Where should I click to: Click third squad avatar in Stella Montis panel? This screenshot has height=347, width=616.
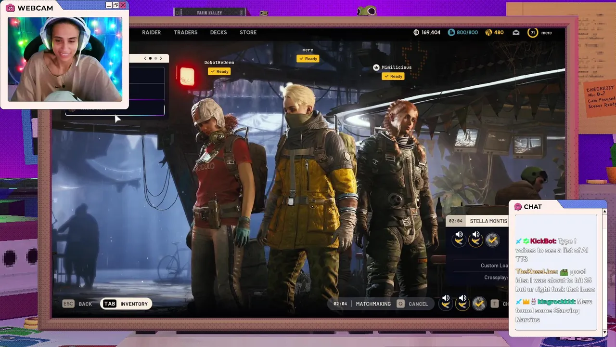click(492, 240)
